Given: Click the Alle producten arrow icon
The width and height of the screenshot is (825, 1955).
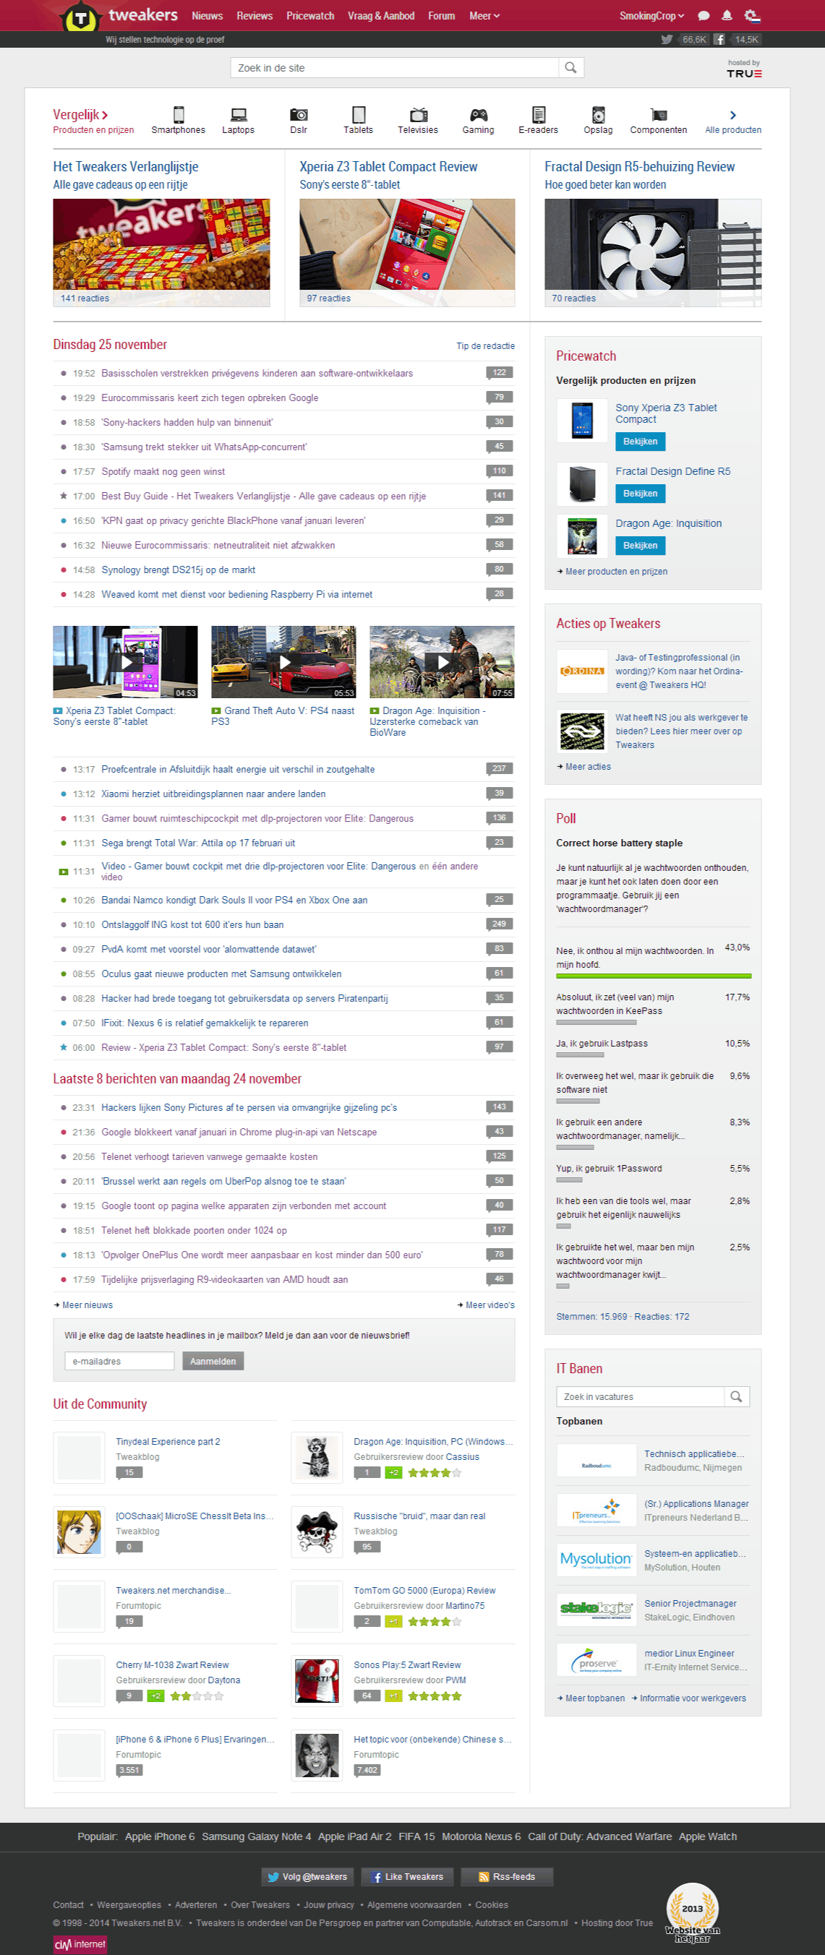Looking at the screenshot, I should (732, 115).
